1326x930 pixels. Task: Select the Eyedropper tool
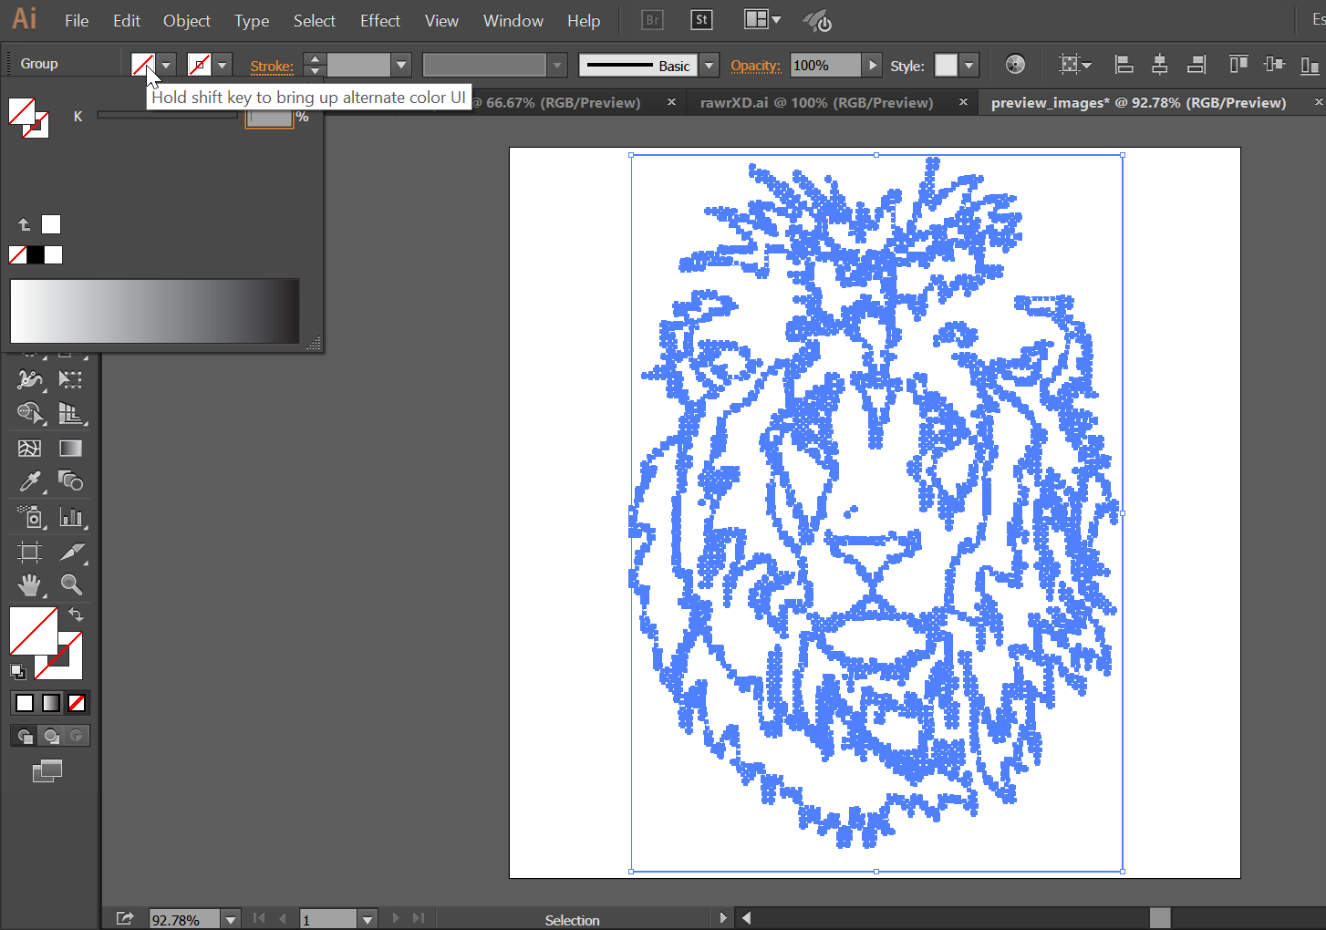[x=30, y=480]
